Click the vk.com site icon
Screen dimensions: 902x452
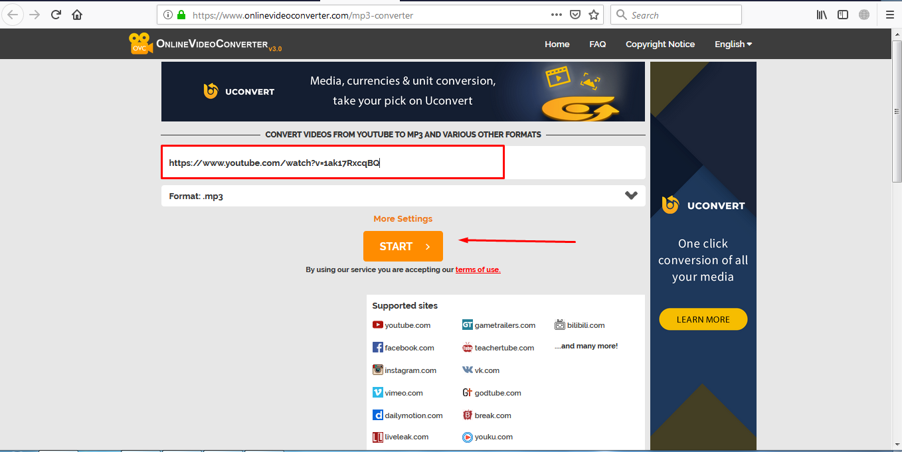click(x=468, y=370)
